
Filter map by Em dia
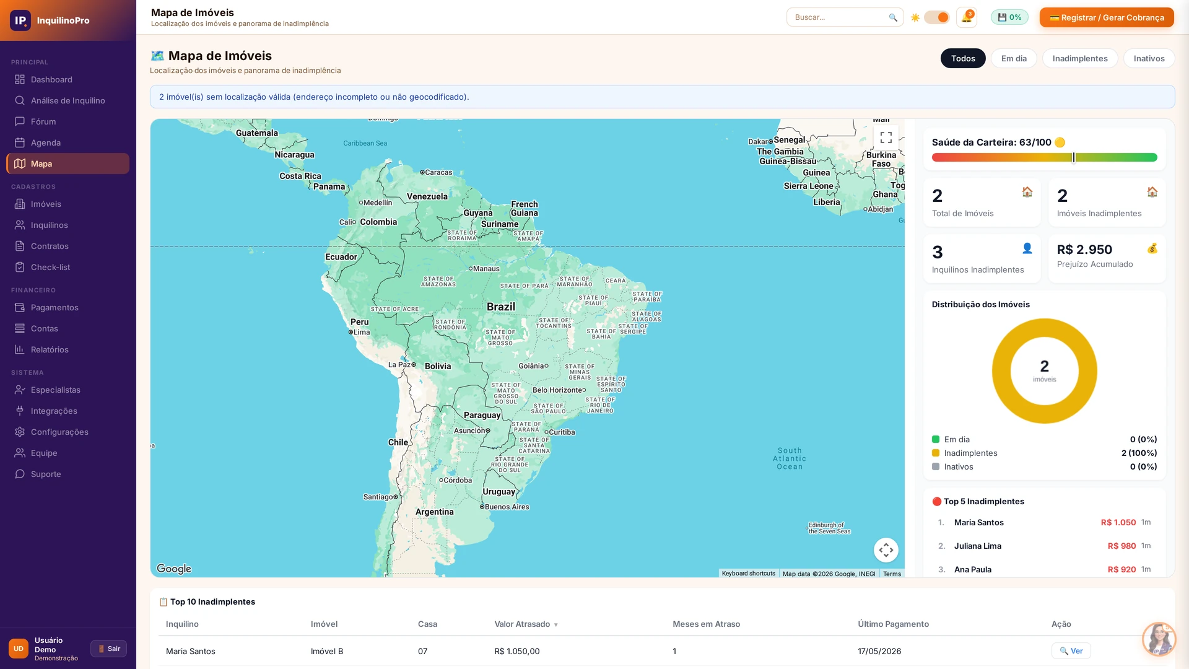1014,58
